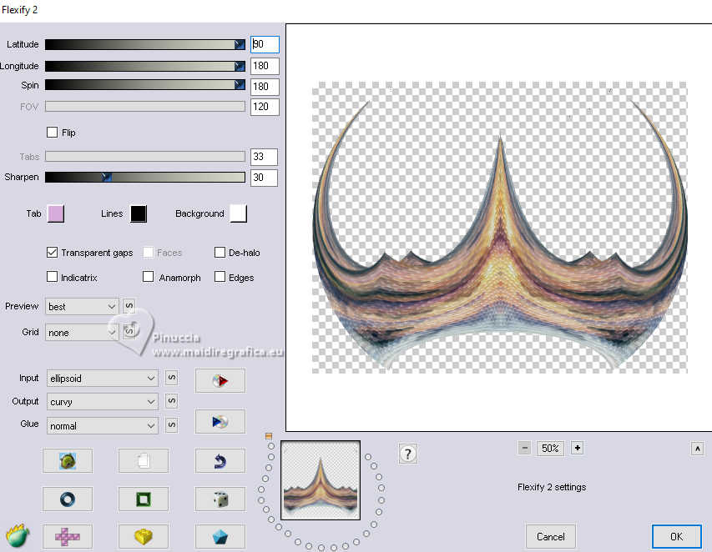Enable the Edges checkbox

(220, 277)
